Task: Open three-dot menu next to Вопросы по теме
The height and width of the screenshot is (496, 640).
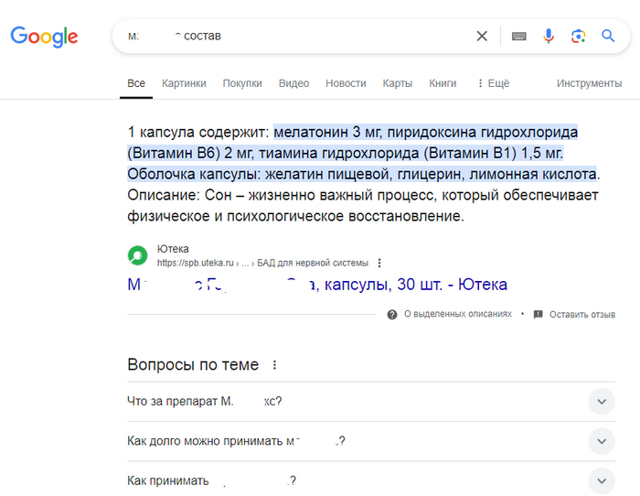Action: 274,365
